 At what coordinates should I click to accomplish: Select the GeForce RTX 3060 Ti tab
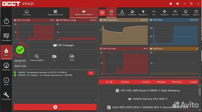click(84, 13)
